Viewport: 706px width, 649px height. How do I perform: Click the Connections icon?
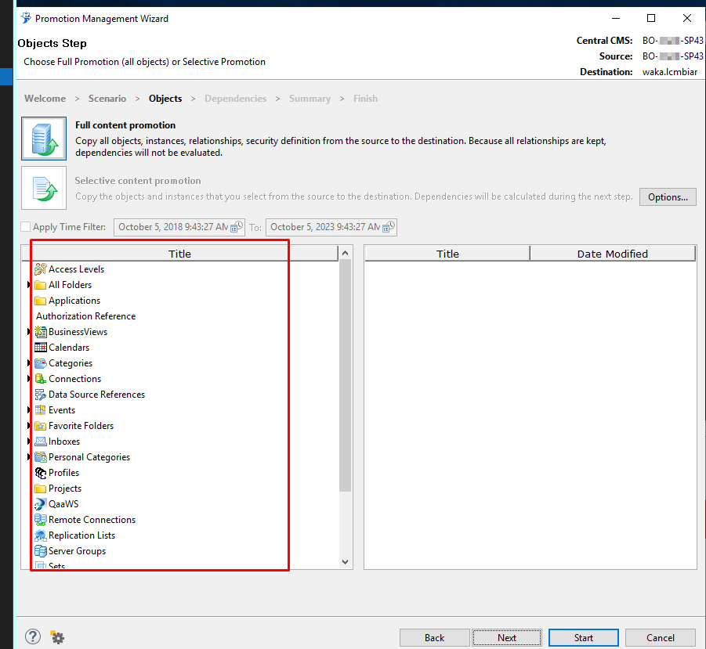click(41, 379)
